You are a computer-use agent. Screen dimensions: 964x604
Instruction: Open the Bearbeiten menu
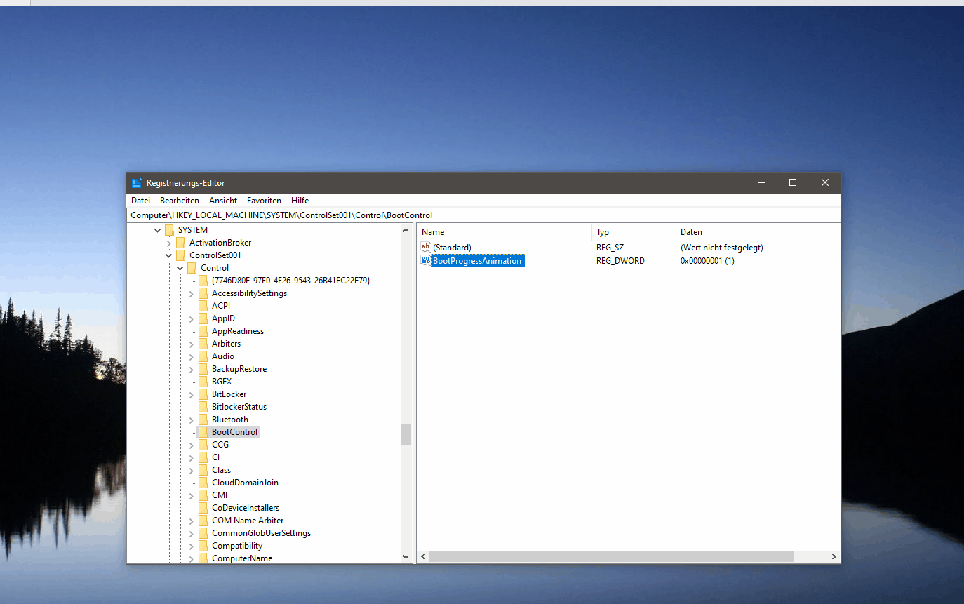tap(180, 201)
